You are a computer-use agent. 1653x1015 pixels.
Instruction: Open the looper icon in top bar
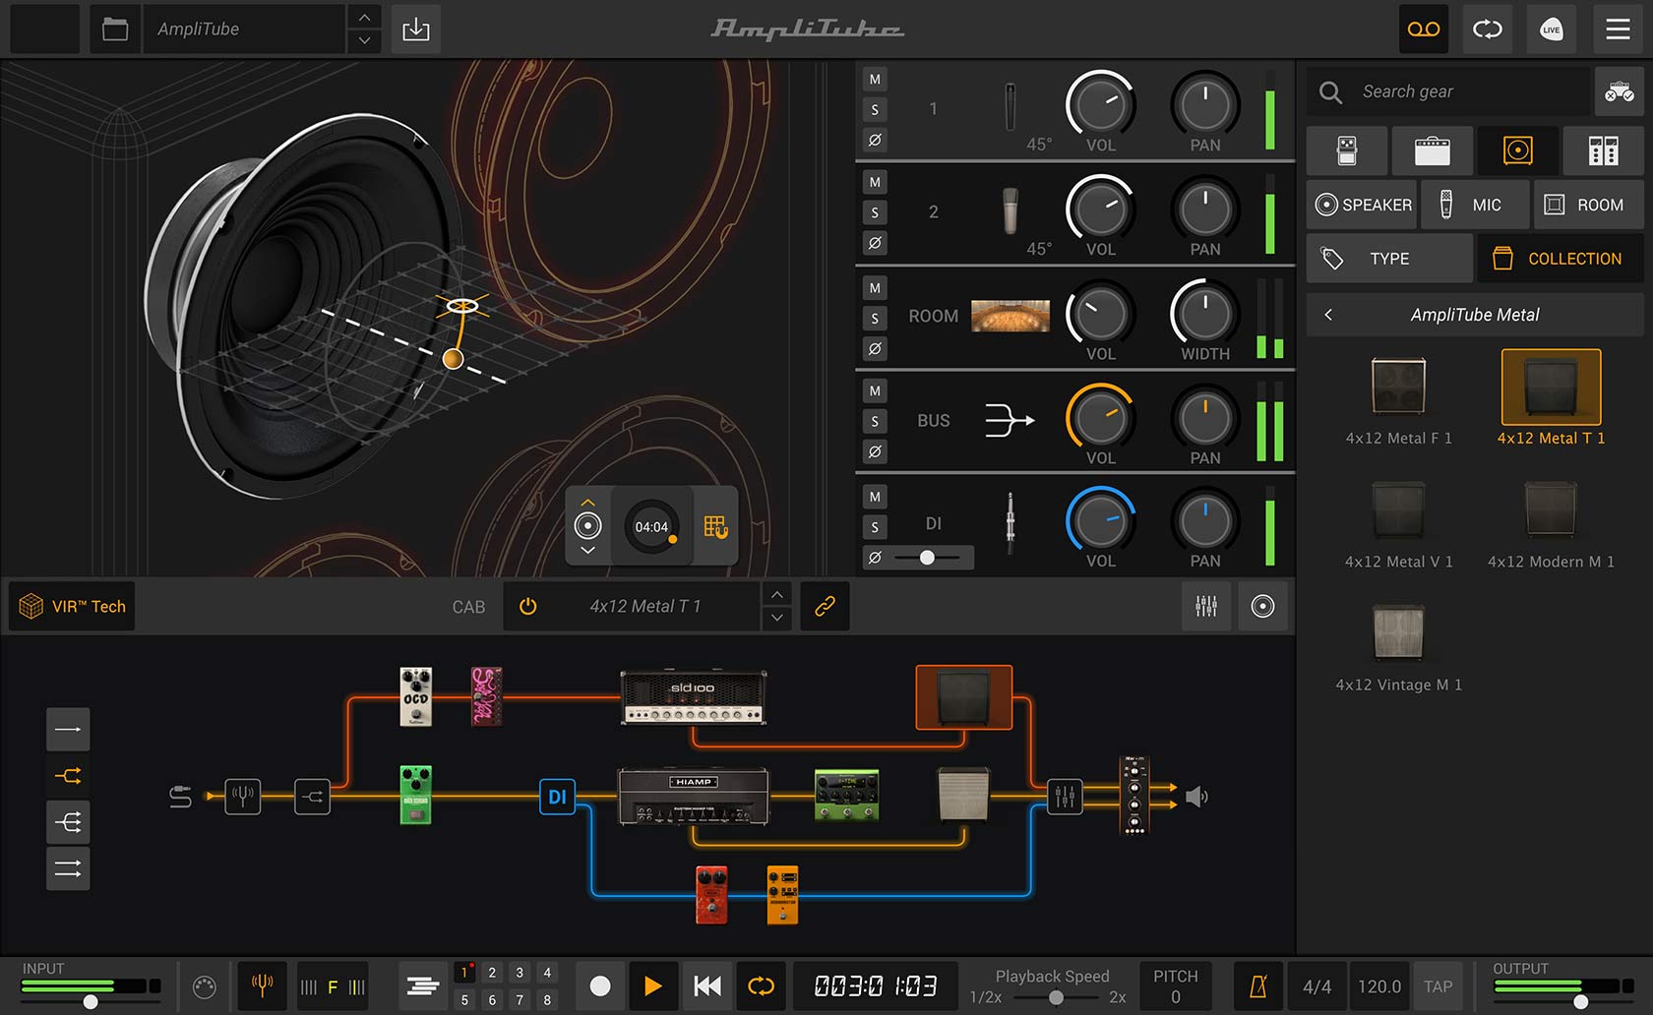[1488, 30]
